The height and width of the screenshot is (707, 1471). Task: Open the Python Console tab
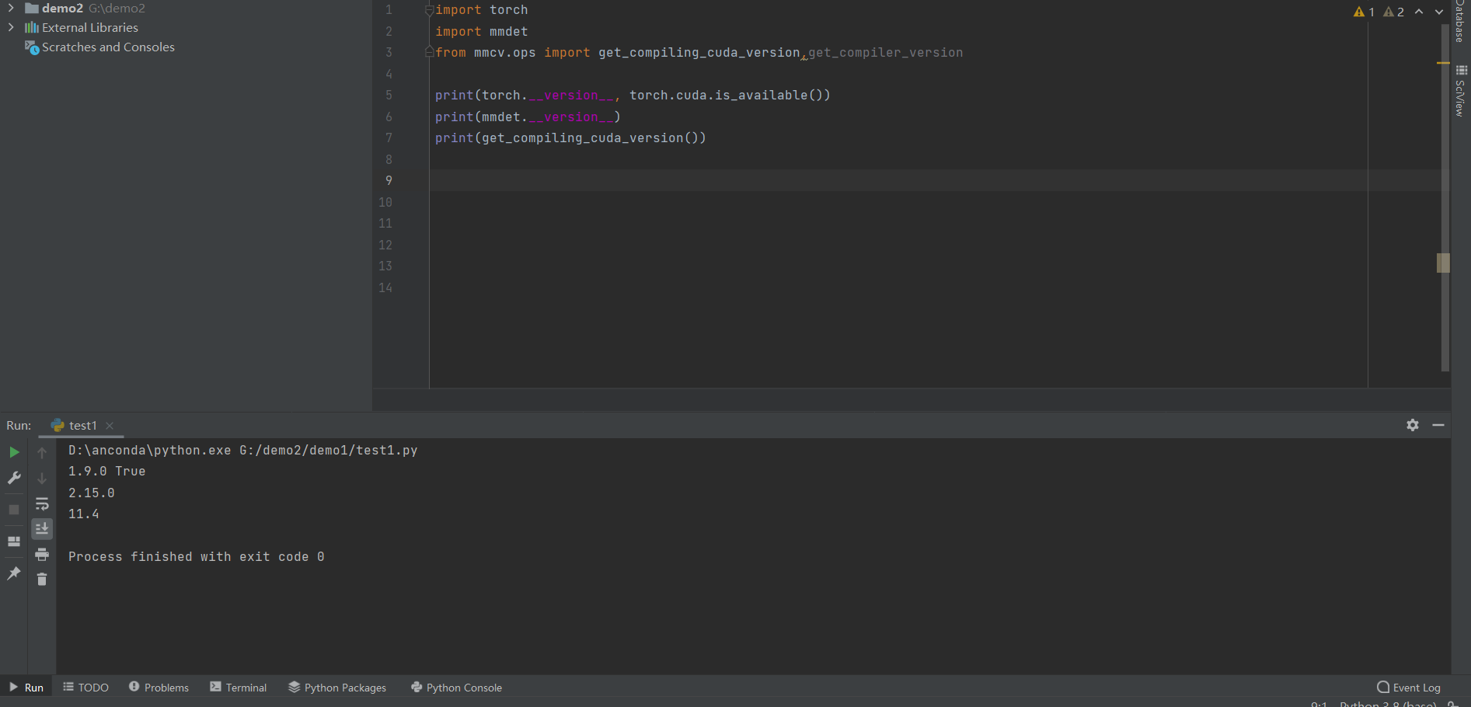click(456, 688)
